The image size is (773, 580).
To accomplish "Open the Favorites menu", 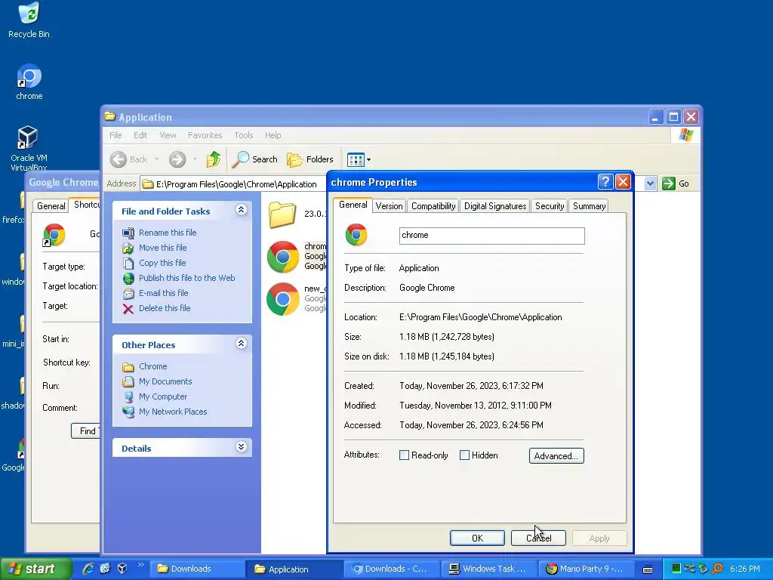I will coord(205,135).
